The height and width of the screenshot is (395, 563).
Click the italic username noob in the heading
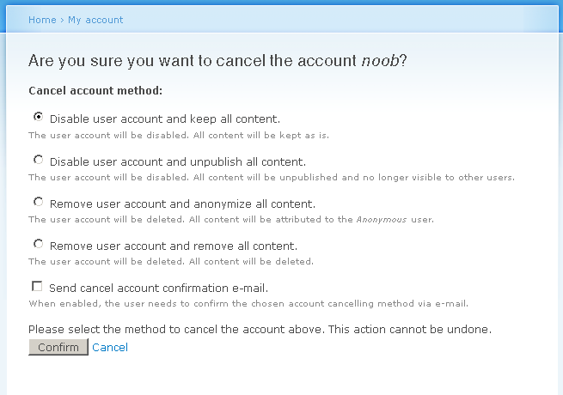pos(380,61)
